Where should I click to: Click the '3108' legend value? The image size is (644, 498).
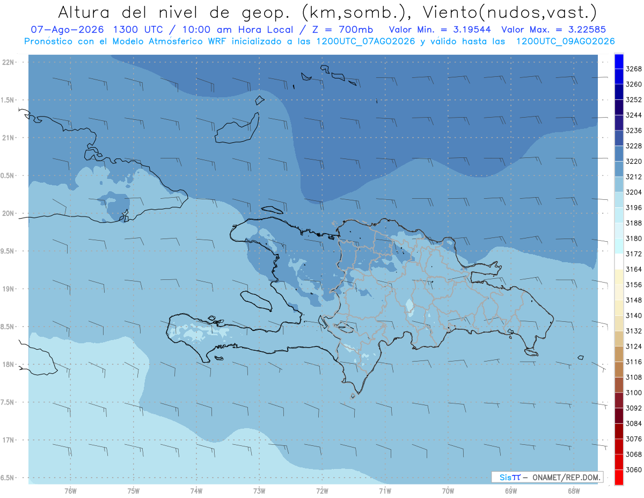click(634, 377)
